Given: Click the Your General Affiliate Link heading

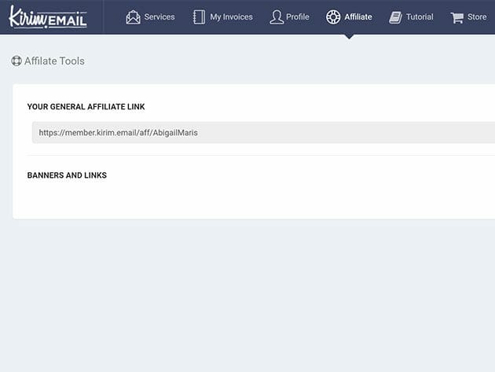Looking at the screenshot, I should [x=86, y=107].
